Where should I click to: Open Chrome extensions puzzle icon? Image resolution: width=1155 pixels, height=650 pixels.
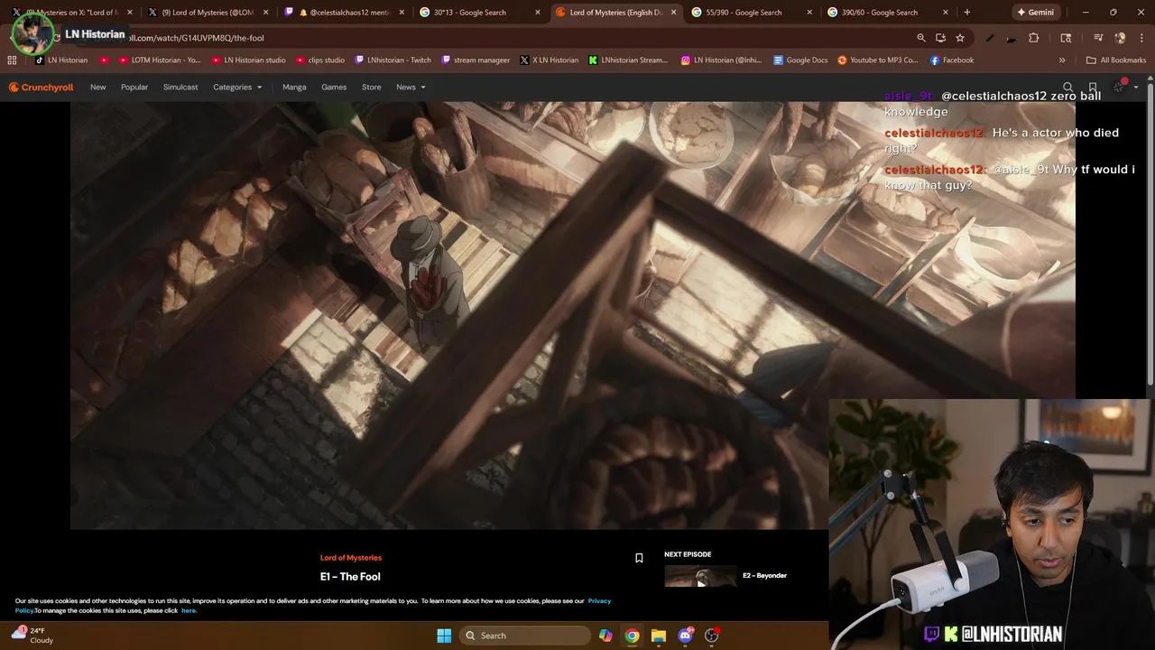1034,38
